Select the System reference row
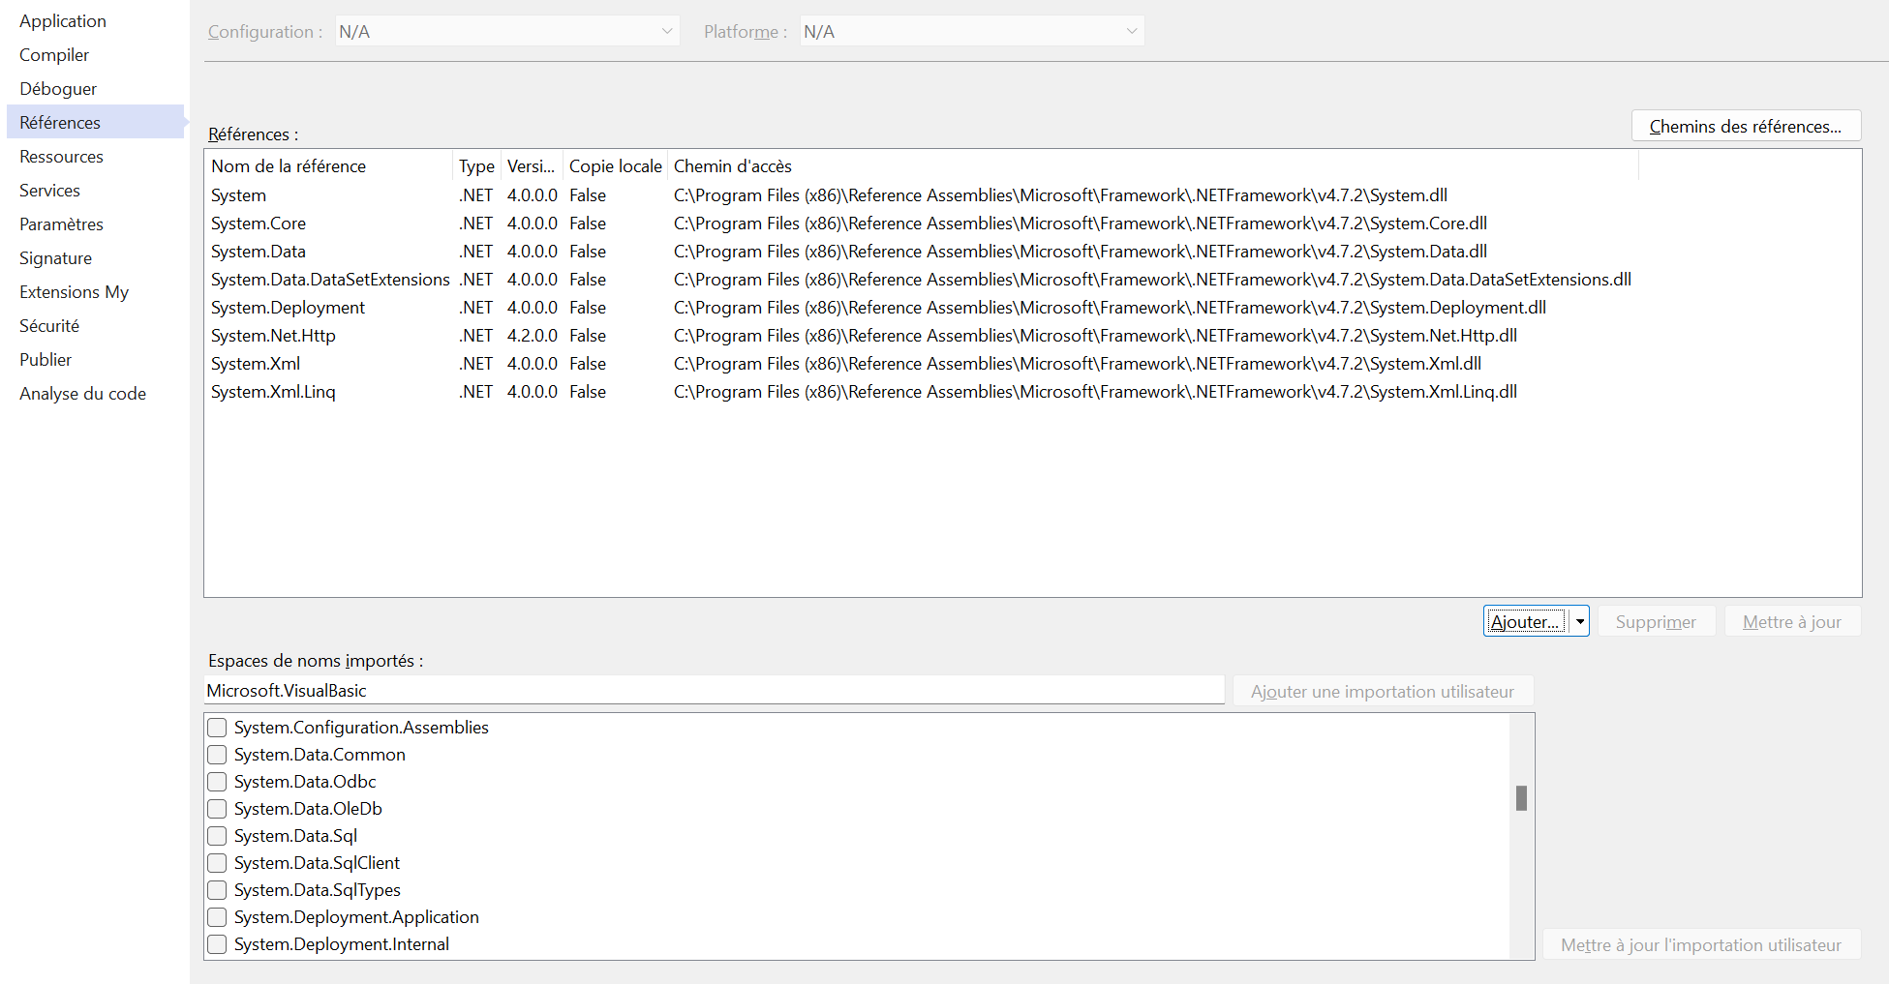This screenshot has width=1889, height=984. coord(922,195)
